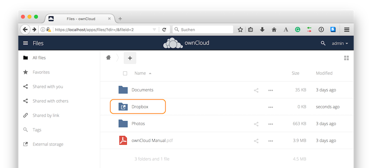Click the circled info extension icon
Viewport: 372px width, 168px height.
[321, 29]
